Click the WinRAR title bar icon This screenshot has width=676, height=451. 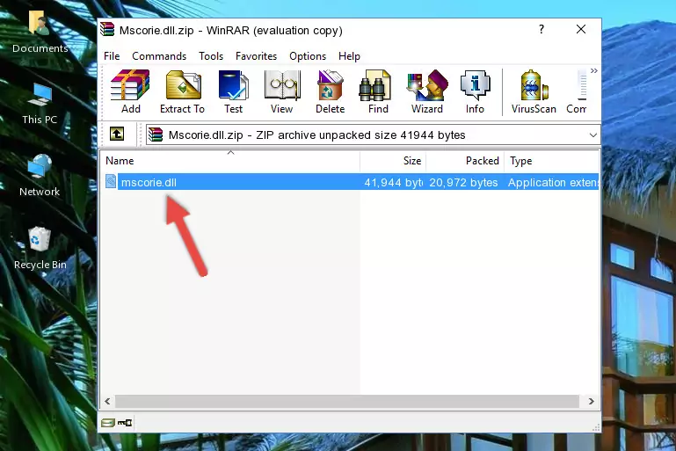107,30
